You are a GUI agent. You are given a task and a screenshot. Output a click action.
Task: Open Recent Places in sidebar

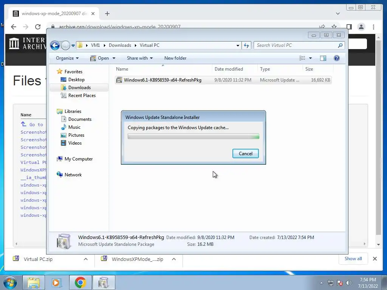pos(82,96)
